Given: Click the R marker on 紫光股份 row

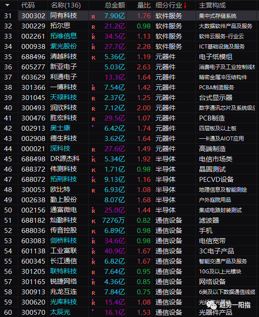Looking at the screenshot, I should click(x=93, y=48).
